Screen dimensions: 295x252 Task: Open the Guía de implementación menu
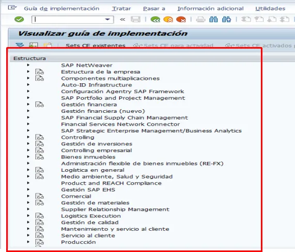[61, 9]
